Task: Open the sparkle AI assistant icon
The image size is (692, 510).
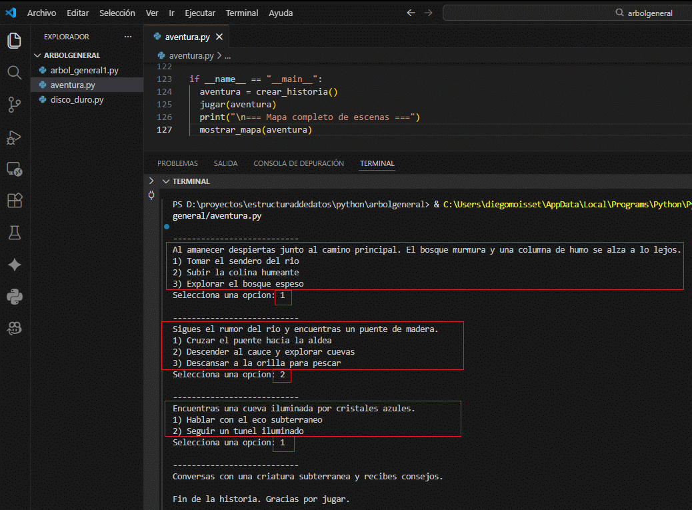Action: [x=14, y=265]
